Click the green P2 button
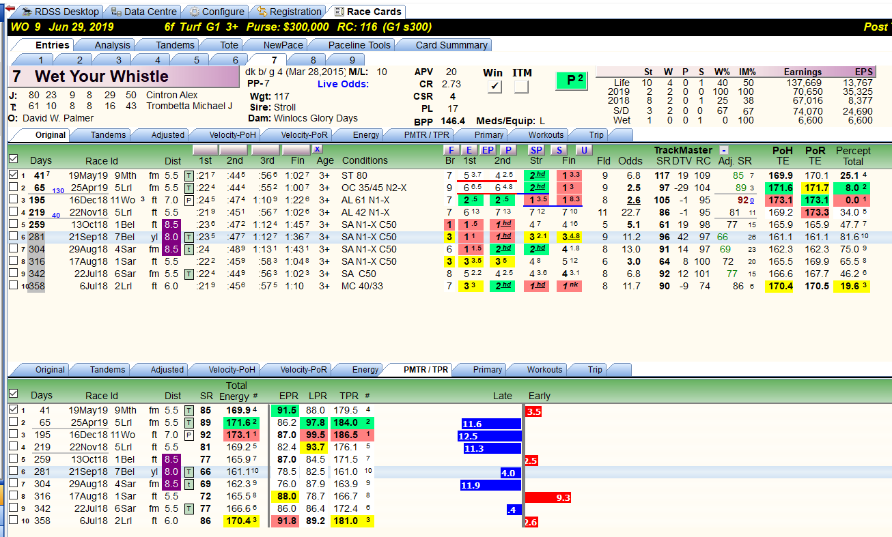 572,80
